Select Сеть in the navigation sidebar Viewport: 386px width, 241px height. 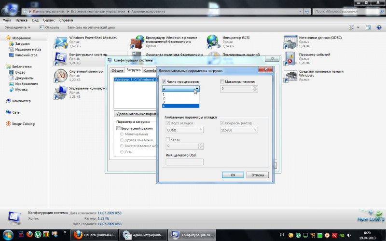pyautogui.click(x=16, y=112)
